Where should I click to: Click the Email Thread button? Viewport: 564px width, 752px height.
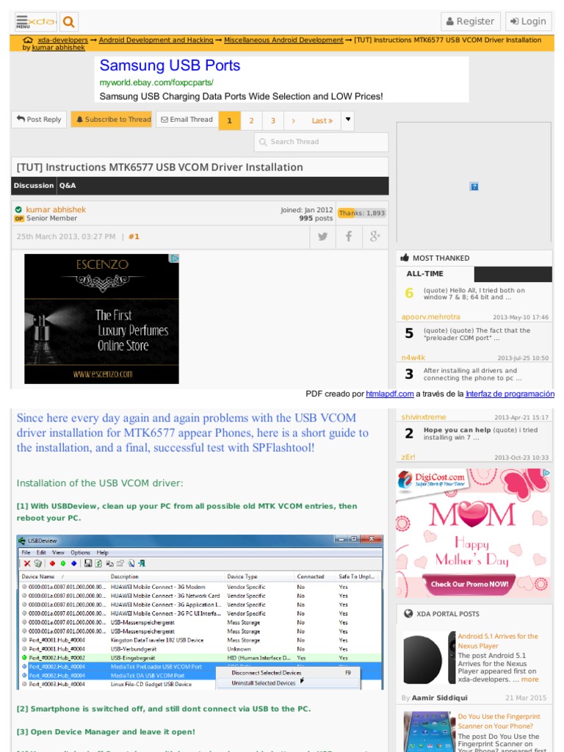(187, 120)
